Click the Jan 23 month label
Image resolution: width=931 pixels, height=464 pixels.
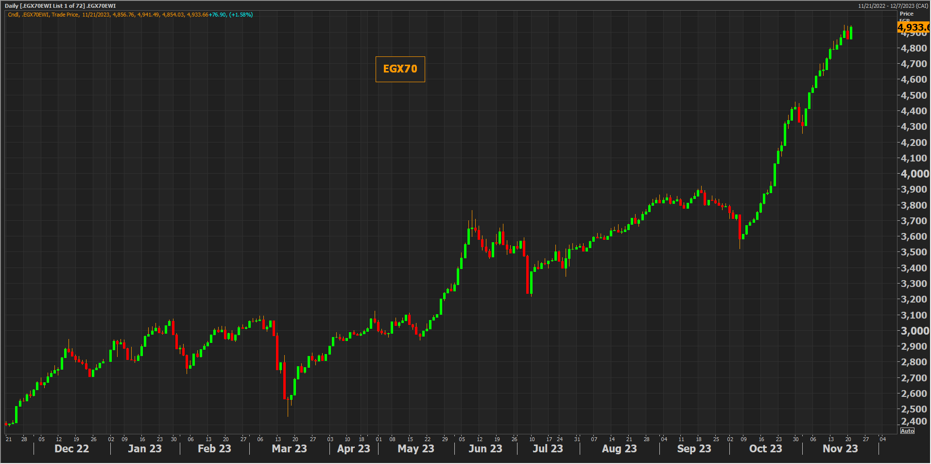(x=144, y=448)
